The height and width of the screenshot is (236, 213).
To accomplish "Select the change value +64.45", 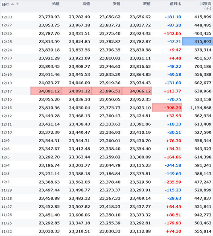I will 173,207.
